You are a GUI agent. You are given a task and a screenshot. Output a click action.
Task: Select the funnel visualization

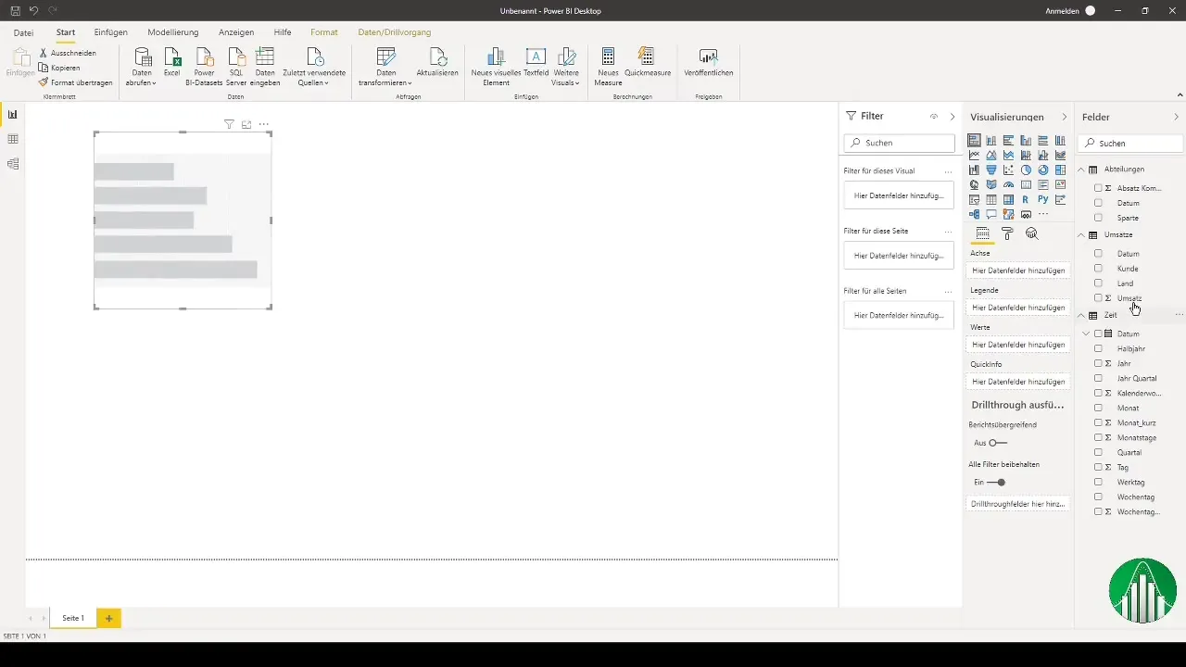(991, 170)
